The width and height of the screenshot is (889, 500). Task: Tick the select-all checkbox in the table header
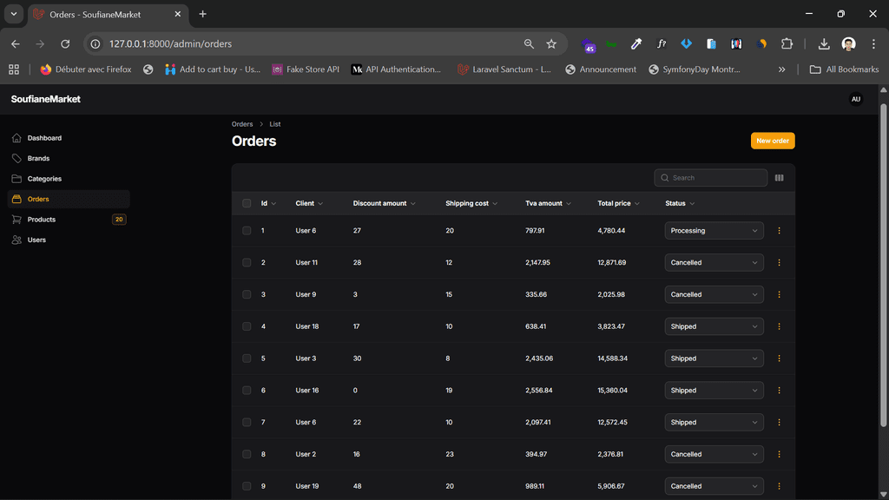pos(247,203)
